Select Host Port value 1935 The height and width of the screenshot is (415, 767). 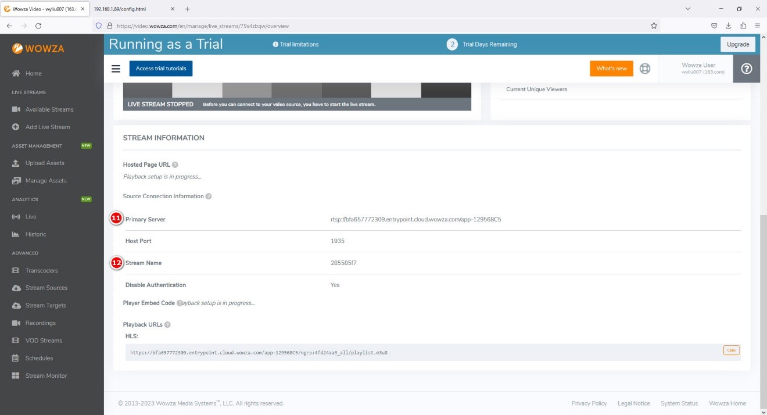[x=338, y=241]
